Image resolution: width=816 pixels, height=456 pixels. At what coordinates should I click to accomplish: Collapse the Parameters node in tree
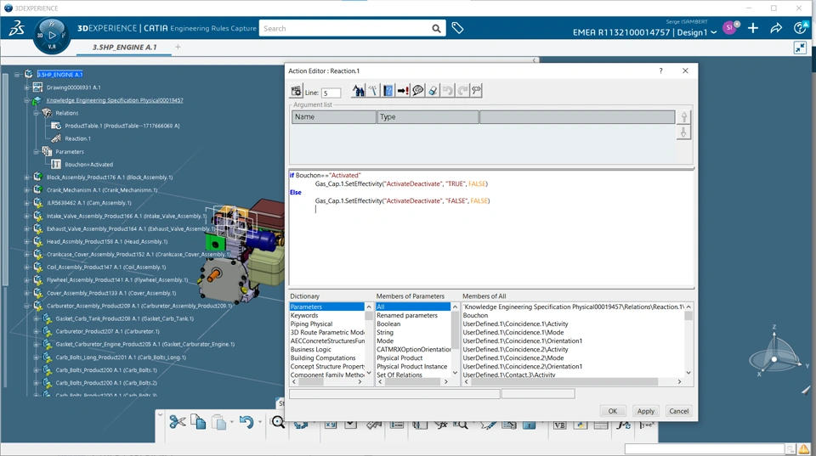[36, 152]
